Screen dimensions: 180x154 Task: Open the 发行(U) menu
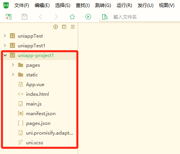145,5
